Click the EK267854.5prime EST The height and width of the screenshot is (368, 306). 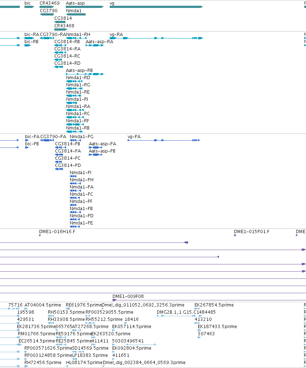pos(197,309)
